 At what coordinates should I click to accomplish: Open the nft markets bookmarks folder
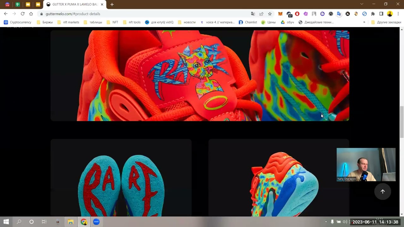coord(68,22)
